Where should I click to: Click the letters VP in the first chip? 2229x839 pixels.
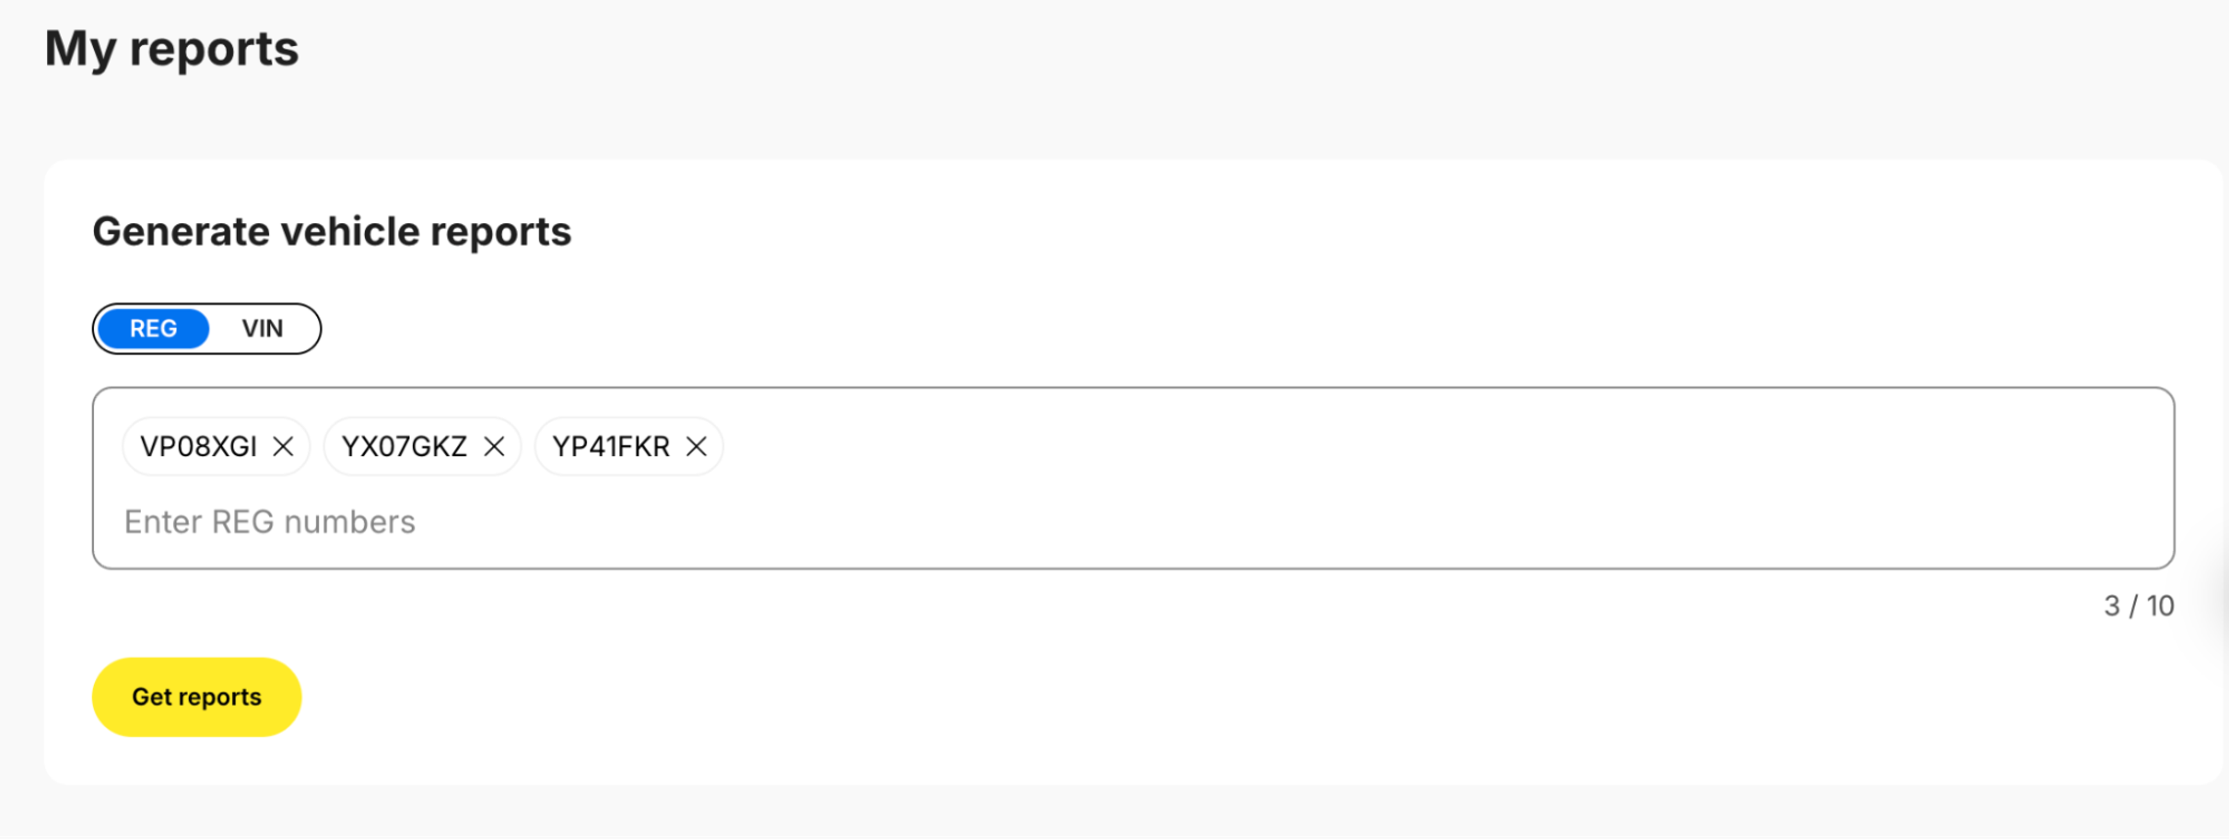click(x=160, y=446)
